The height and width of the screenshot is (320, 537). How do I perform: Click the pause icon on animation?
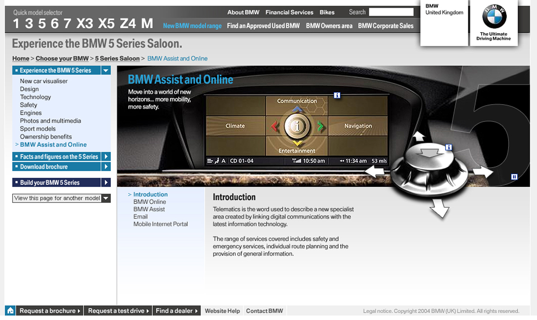coord(514,177)
